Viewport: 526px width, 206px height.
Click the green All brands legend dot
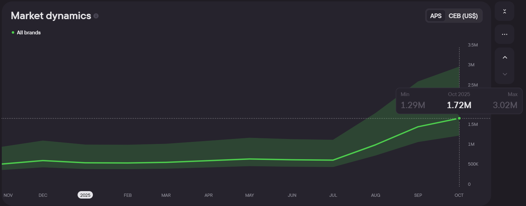point(13,33)
